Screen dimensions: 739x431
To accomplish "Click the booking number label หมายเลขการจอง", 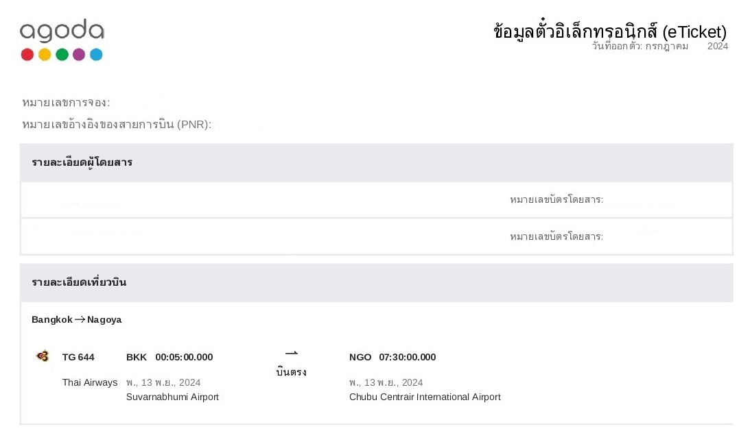I will point(66,103).
